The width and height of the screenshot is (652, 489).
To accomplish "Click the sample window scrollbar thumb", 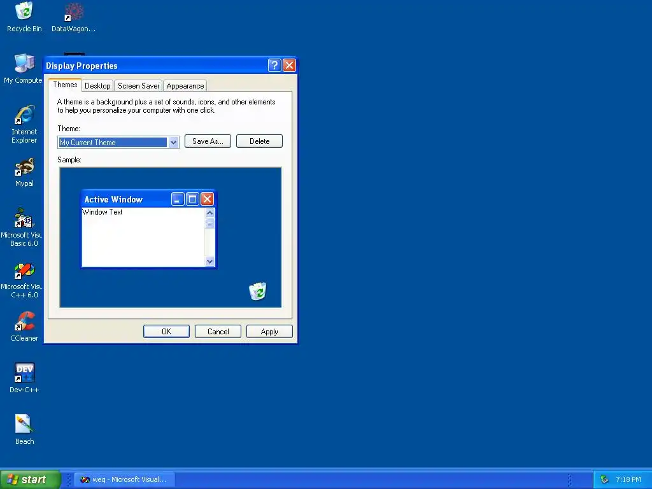I will (x=209, y=223).
